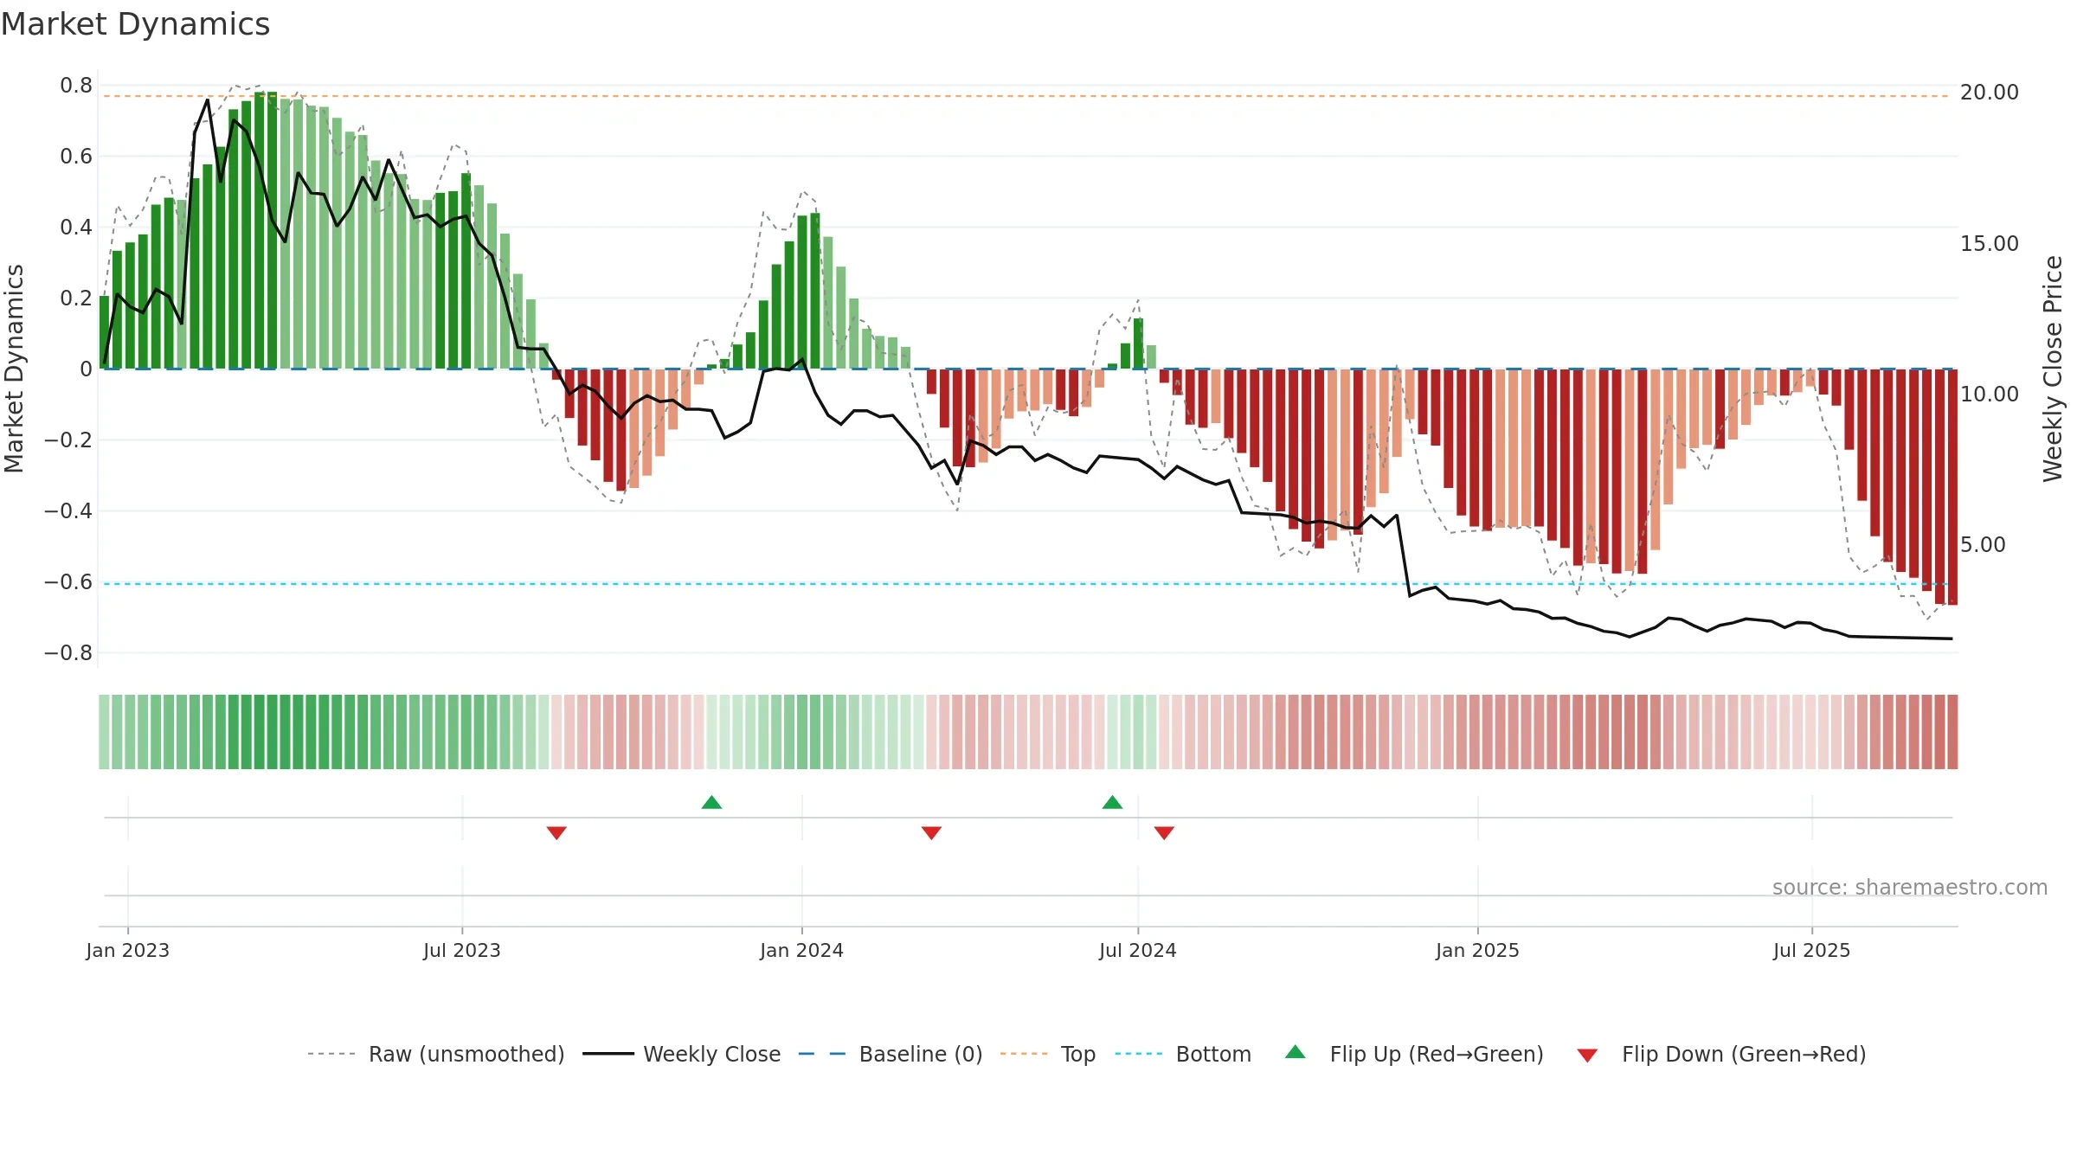Click the Jan 2023 x-axis label
The image size is (2077, 1168).
click(128, 950)
